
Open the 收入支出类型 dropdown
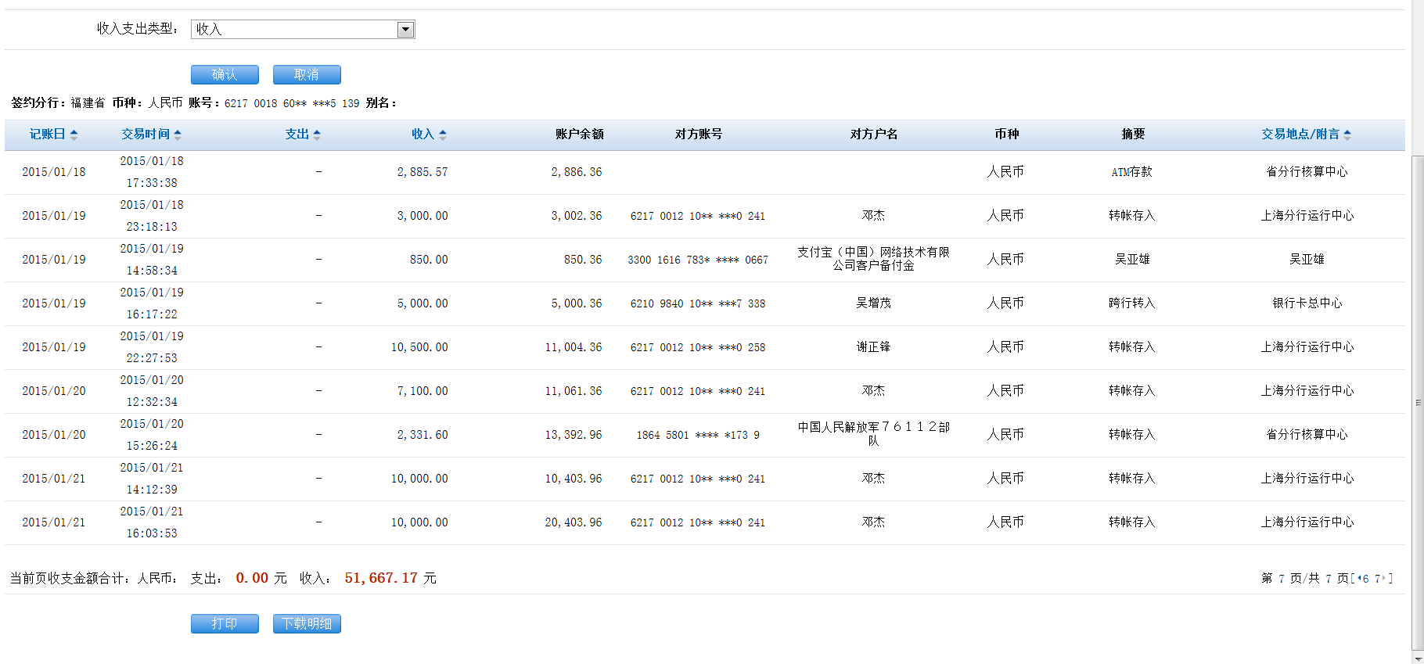(x=405, y=30)
